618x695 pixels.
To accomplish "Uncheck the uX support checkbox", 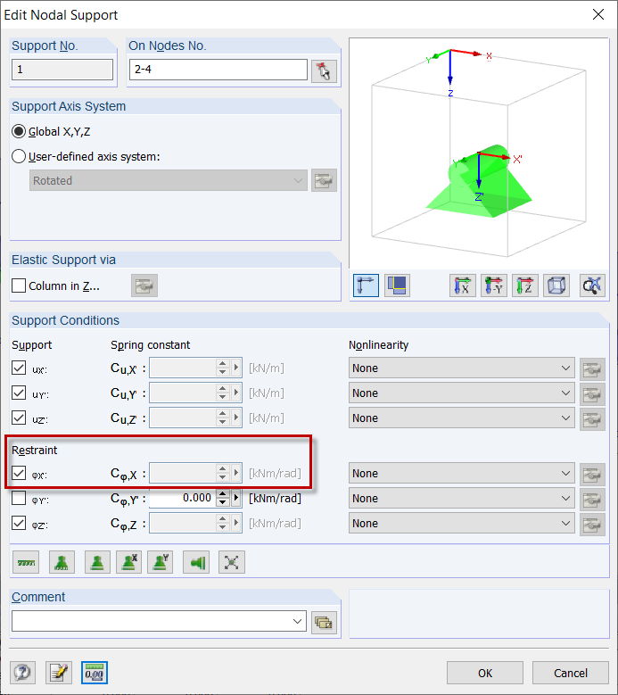I will click(x=19, y=368).
